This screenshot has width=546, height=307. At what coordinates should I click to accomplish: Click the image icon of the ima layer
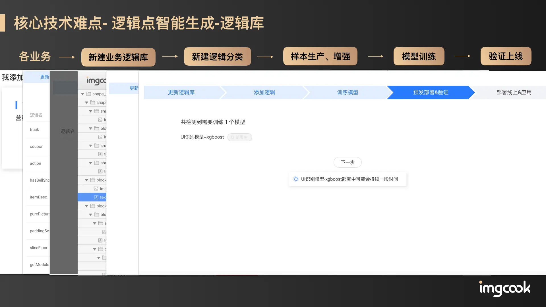96,189
